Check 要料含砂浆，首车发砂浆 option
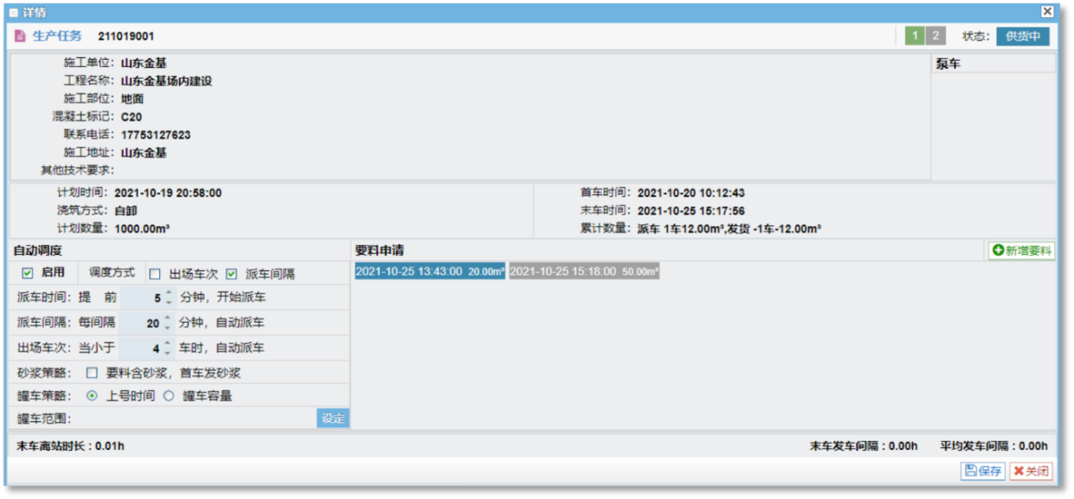Screen dimensions: 1074x499 coord(92,373)
